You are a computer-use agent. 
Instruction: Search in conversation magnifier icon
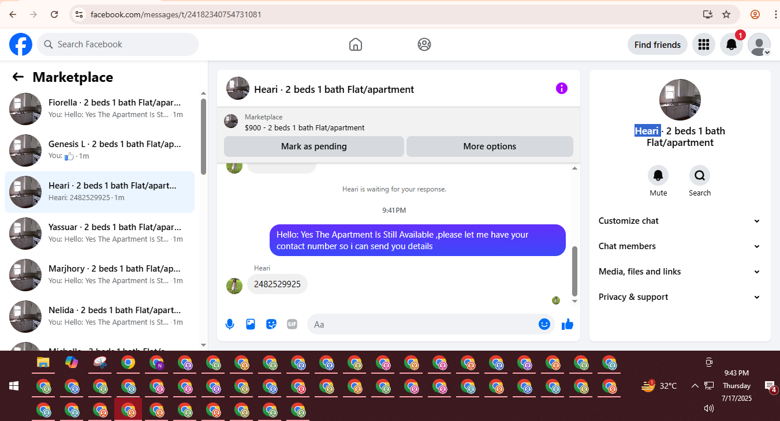point(700,175)
